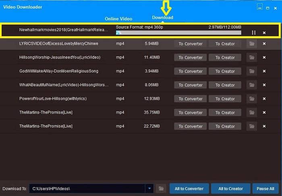Viewport: 282px width, 196px height.
Task: Click All to Creator button
Action: pyautogui.click(x=230, y=189)
